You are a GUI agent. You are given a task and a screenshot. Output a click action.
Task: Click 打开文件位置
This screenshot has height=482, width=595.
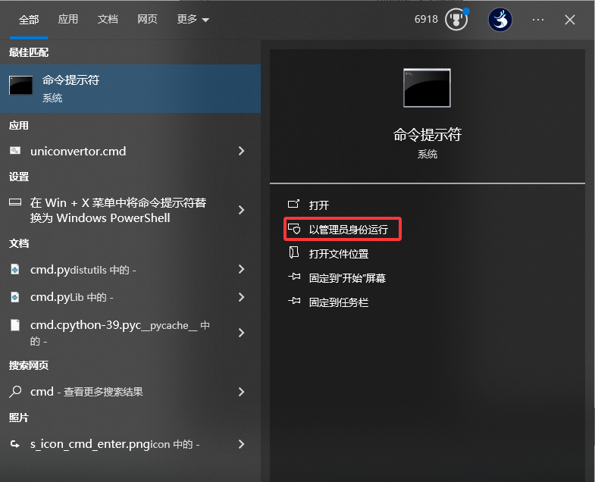click(339, 254)
